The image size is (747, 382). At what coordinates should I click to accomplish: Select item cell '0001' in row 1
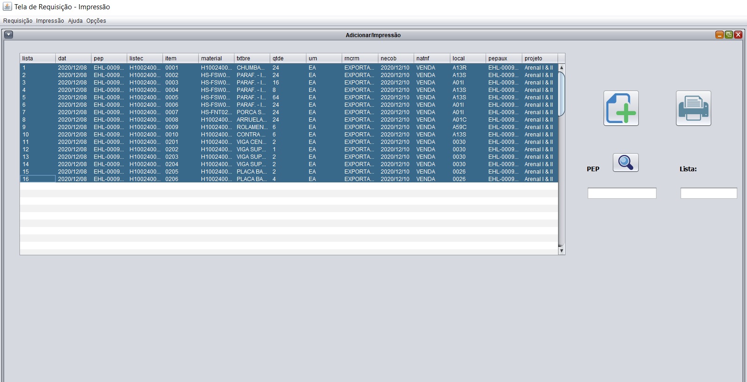181,68
